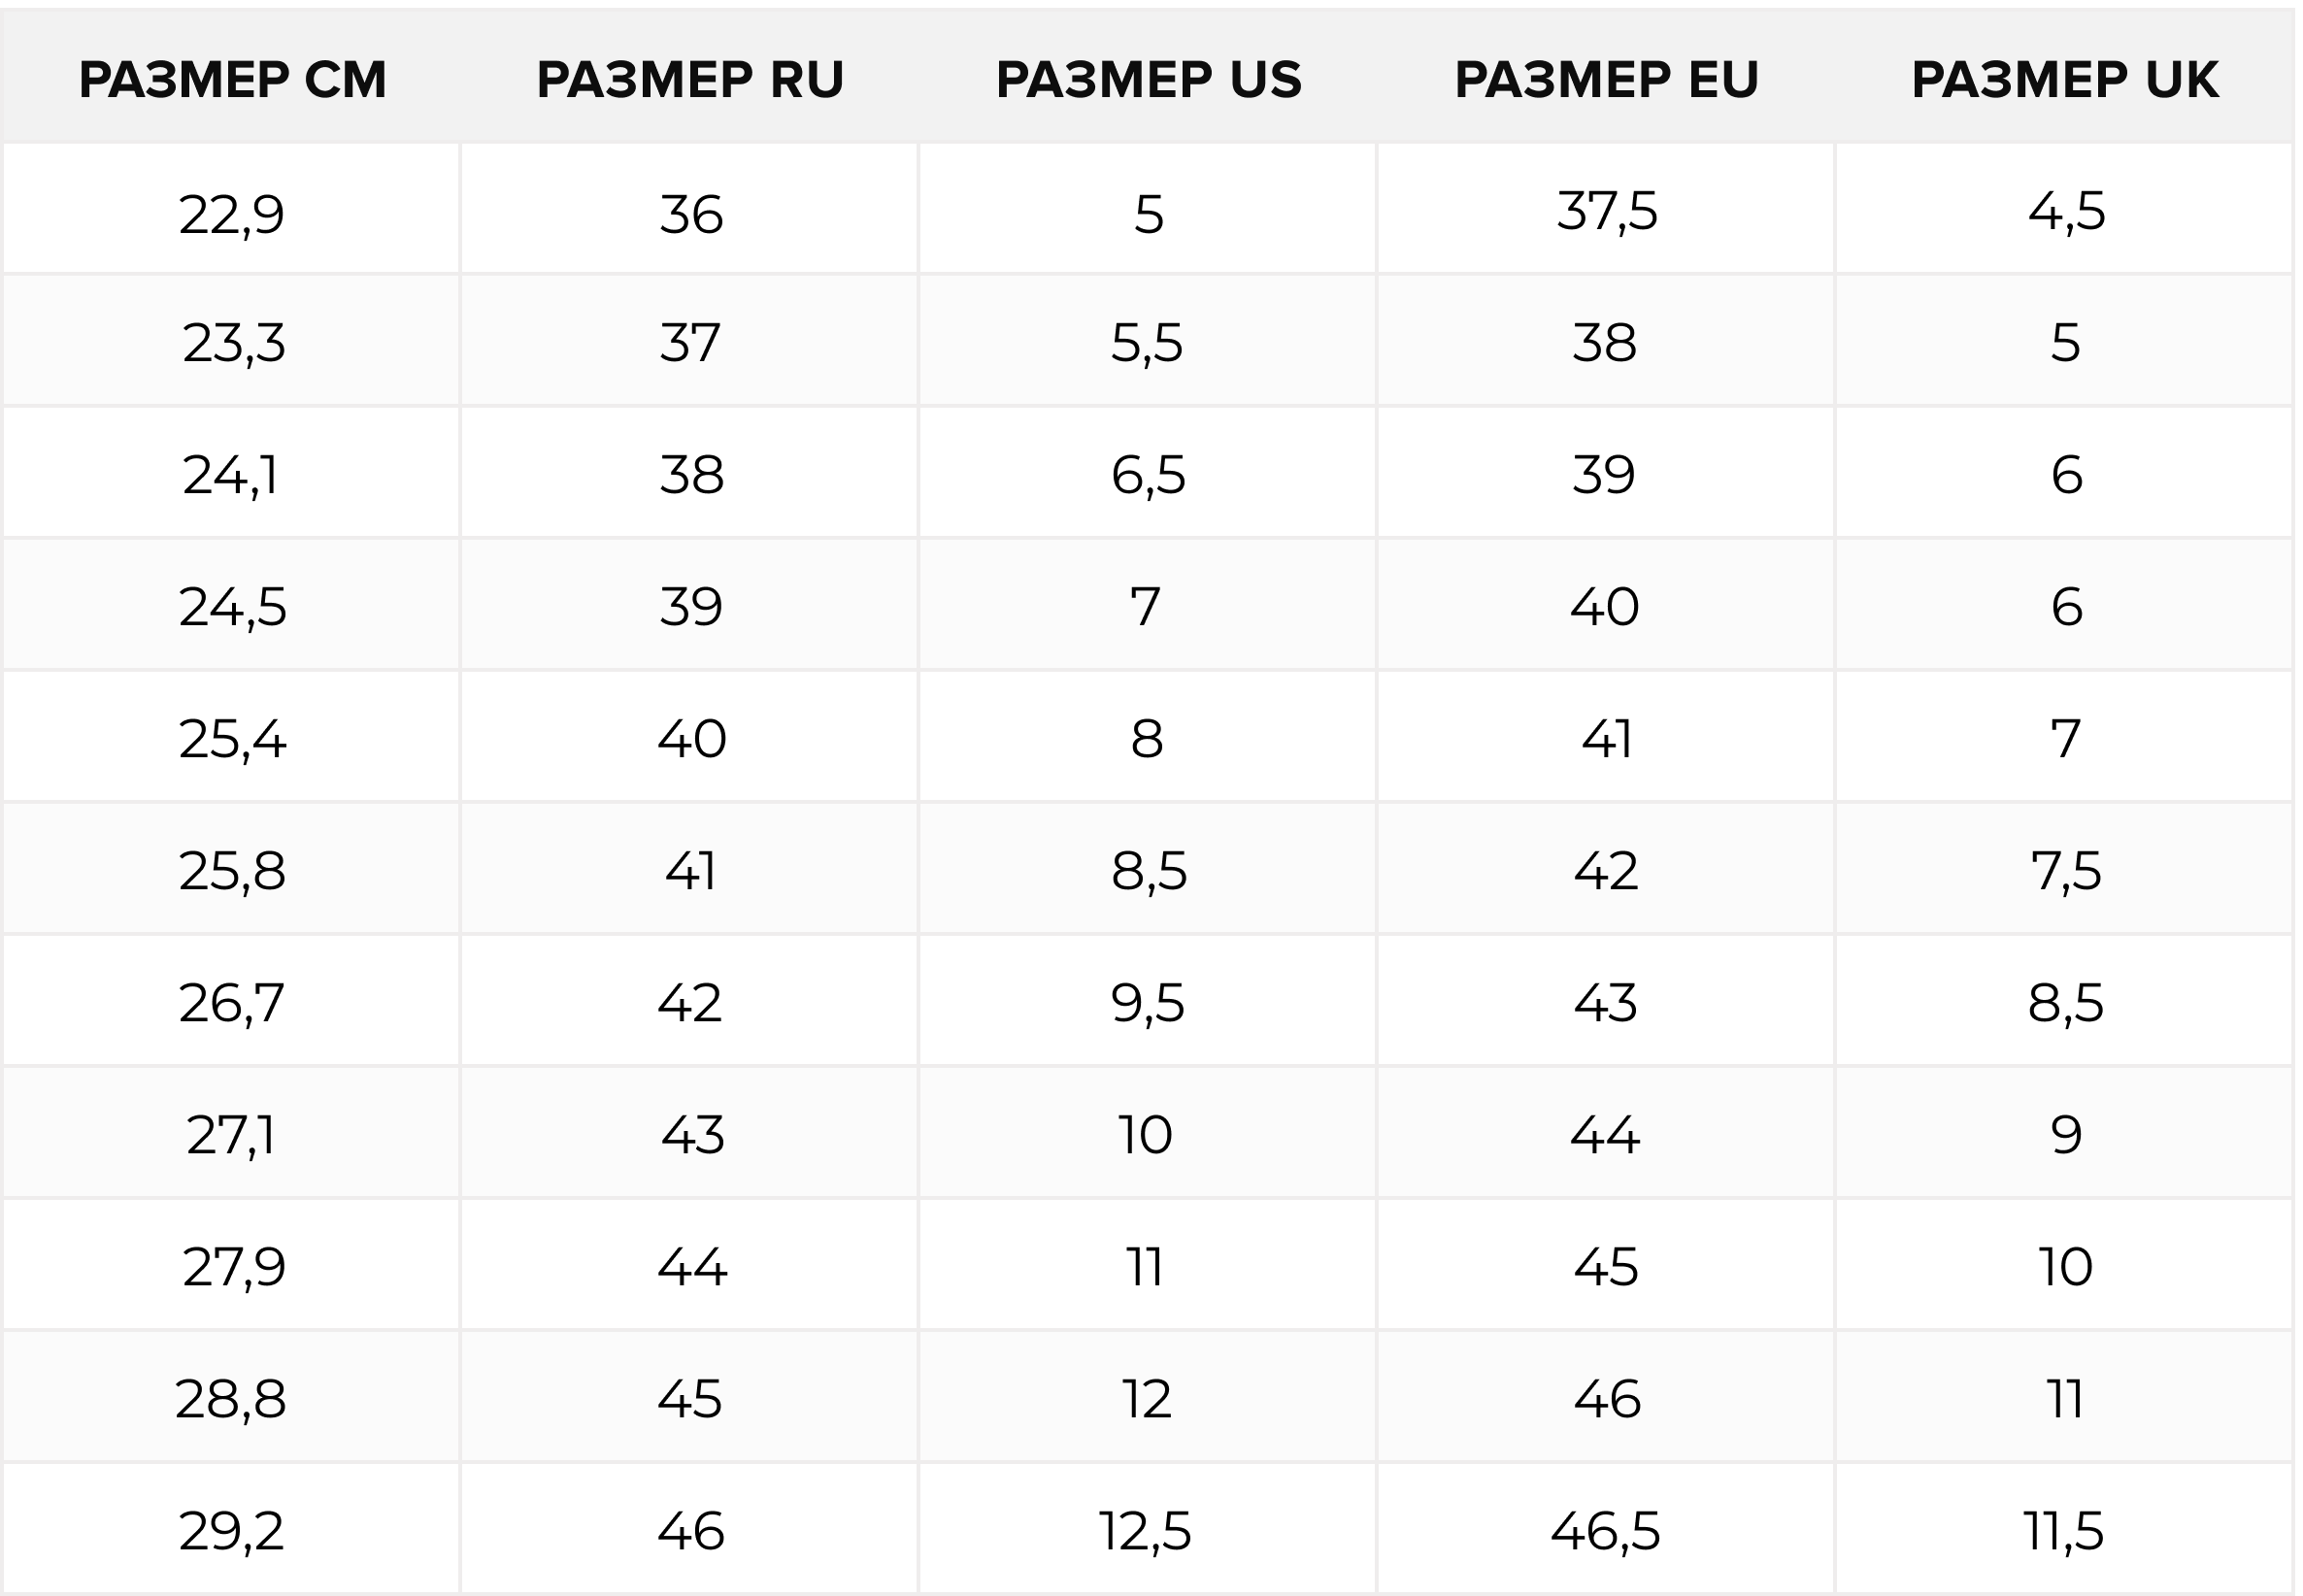Select the UK size 4,5 cell
Viewport: 2303px width, 1596px height.
pyautogui.click(x=2064, y=208)
